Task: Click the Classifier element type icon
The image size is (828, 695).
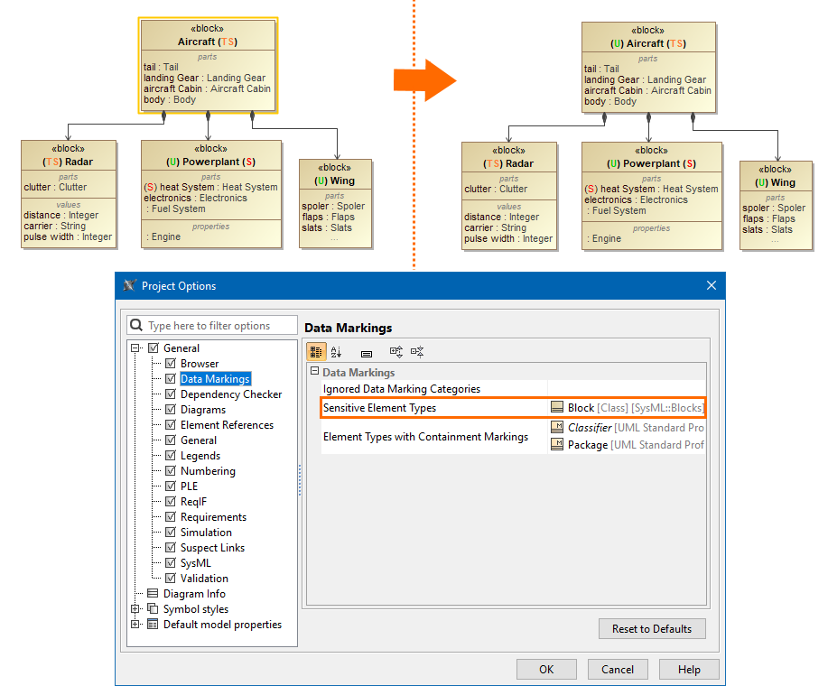Action: pyautogui.click(x=557, y=428)
